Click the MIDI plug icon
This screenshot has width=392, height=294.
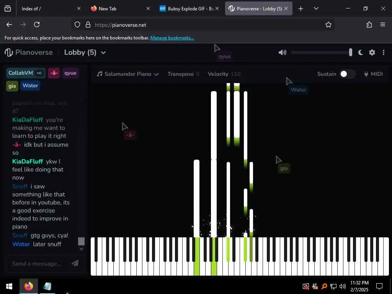coord(366,74)
